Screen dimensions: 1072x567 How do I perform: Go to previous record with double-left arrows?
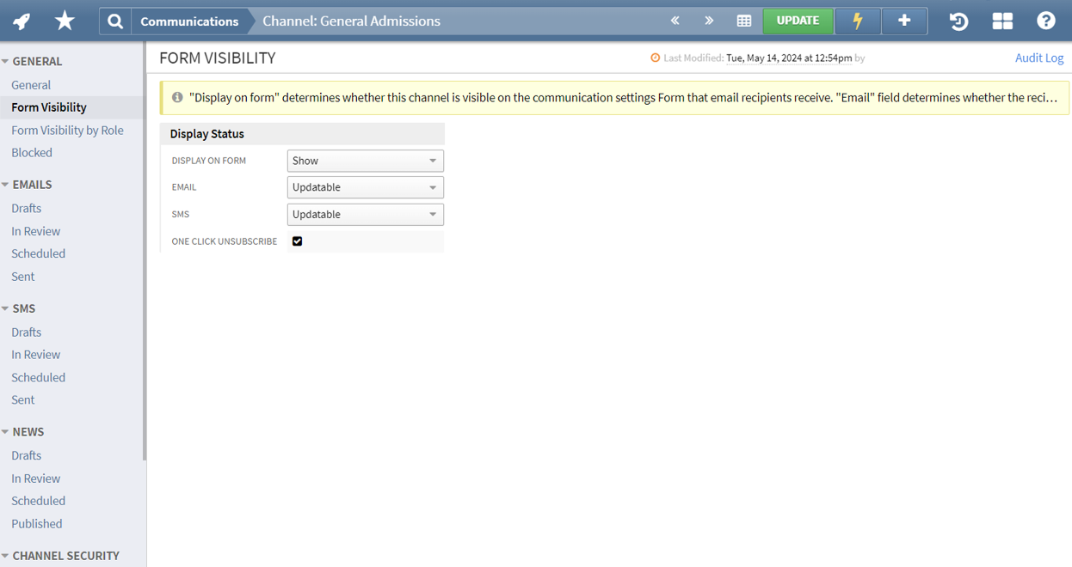pos(675,21)
